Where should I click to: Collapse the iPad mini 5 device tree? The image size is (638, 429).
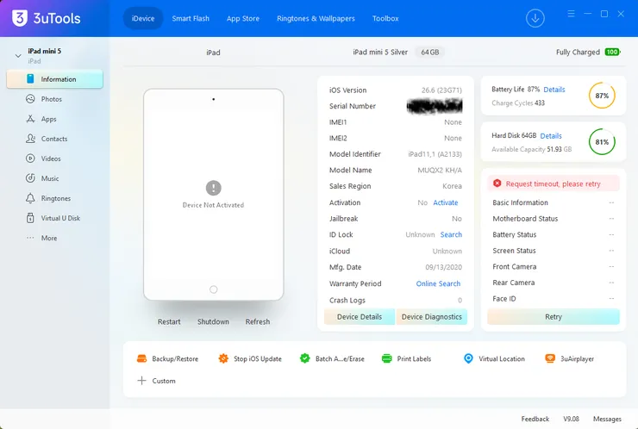click(x=18, y=55)
